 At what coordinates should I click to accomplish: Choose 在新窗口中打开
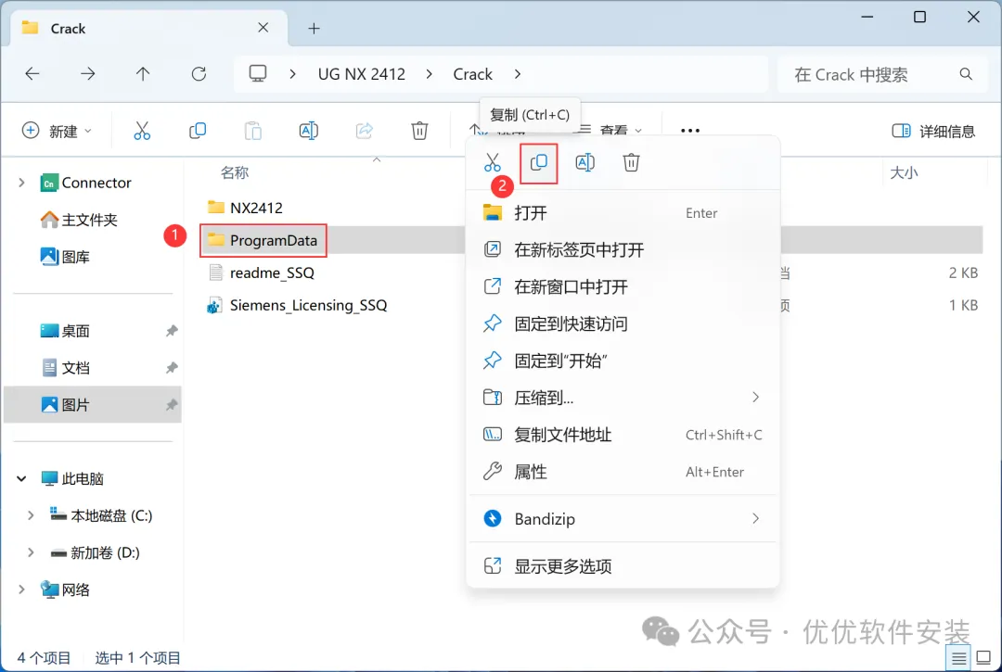[623, 286]
